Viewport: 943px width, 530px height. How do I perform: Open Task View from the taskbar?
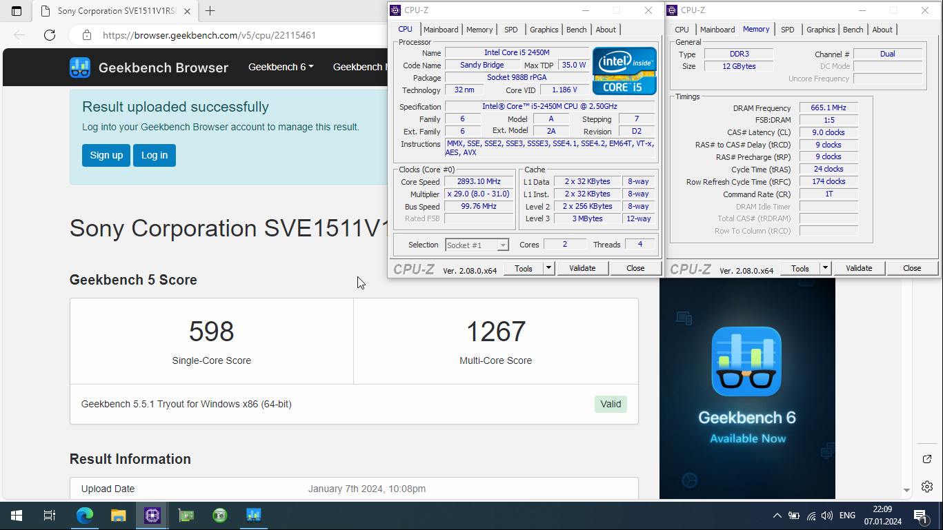click(50, 516)
